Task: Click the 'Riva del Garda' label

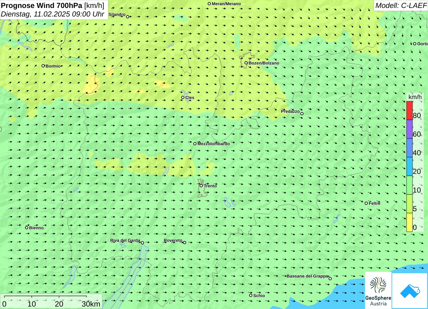Action: [125, 240]
